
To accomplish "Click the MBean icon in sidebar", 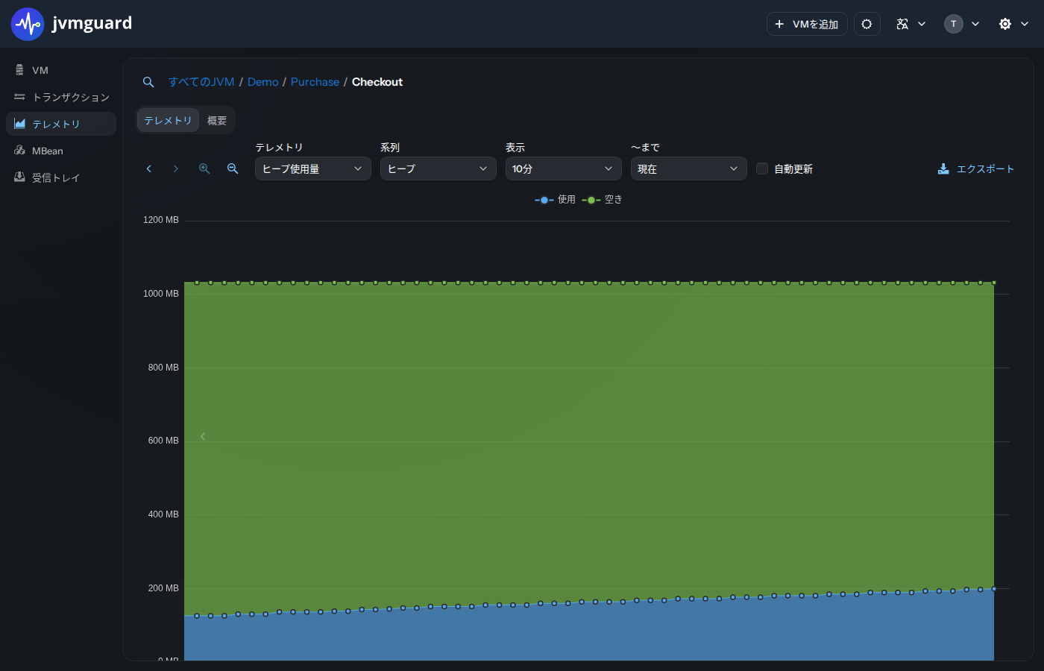I will [19, 151].
